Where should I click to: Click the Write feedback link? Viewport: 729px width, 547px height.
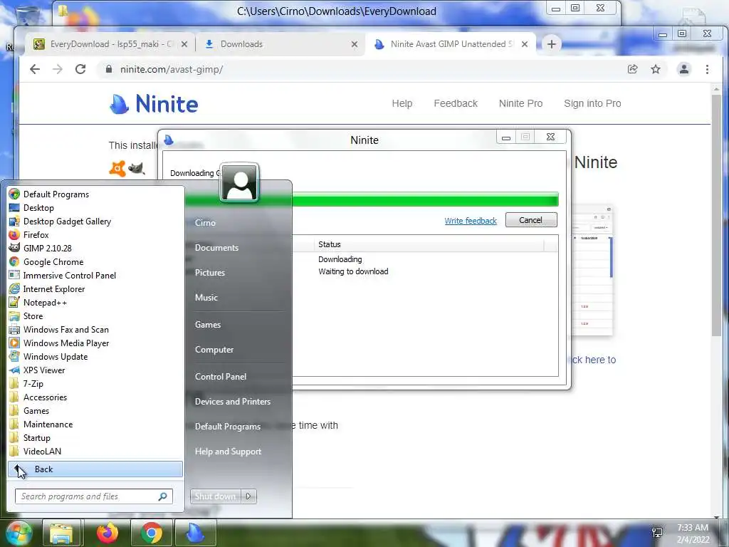[471, 221]
